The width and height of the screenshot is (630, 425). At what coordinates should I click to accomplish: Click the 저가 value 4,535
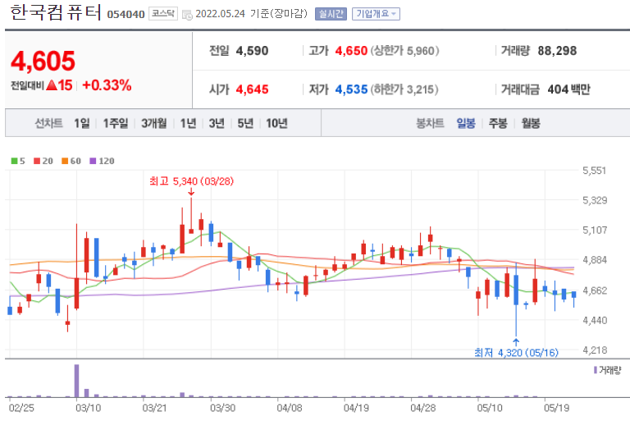[351, 89]
